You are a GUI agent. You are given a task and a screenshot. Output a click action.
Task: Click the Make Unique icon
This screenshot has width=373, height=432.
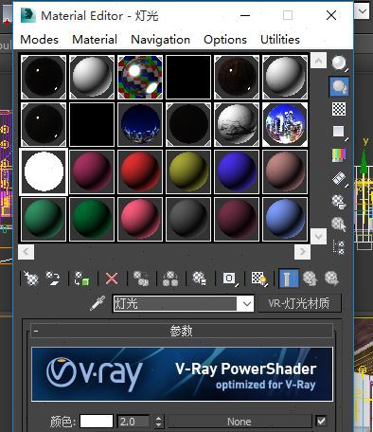pos(170,279)
